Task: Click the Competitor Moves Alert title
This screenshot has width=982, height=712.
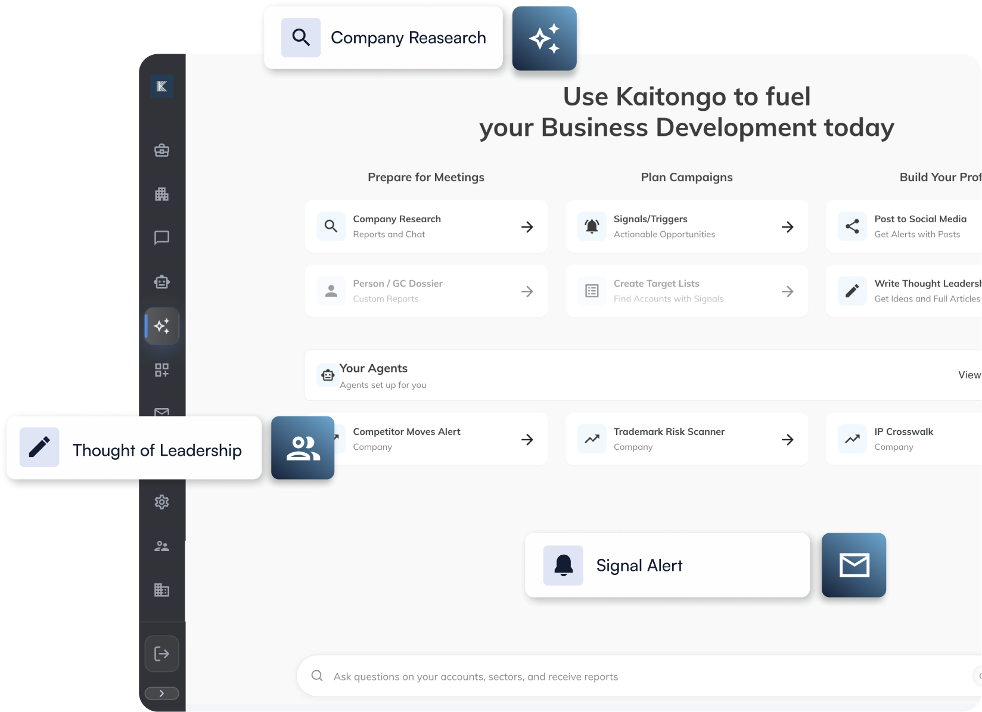Action: 406,431
